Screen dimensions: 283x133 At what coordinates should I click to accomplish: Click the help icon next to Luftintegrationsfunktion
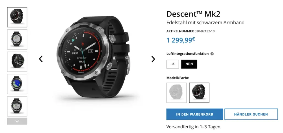pyautogui.click(x=212, y=54)
